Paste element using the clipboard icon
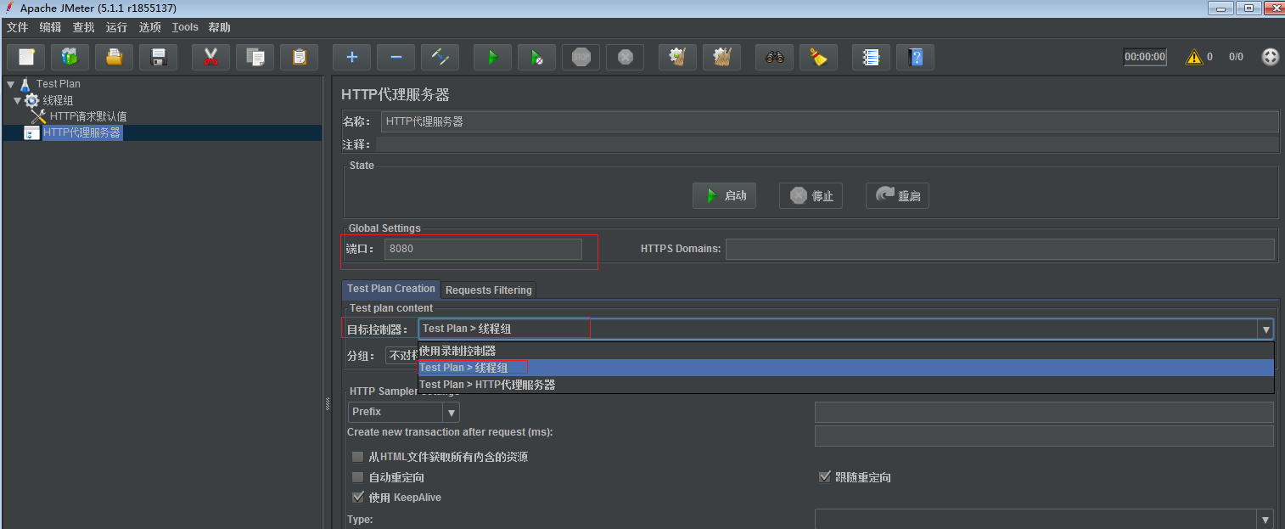1285x529 pixels. (300, 57)
